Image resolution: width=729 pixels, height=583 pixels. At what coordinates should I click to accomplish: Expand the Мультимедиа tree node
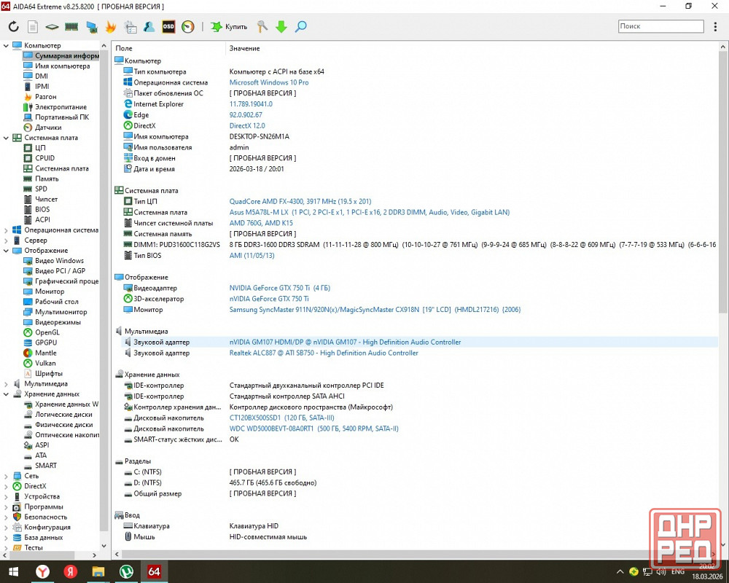[7, 384]
